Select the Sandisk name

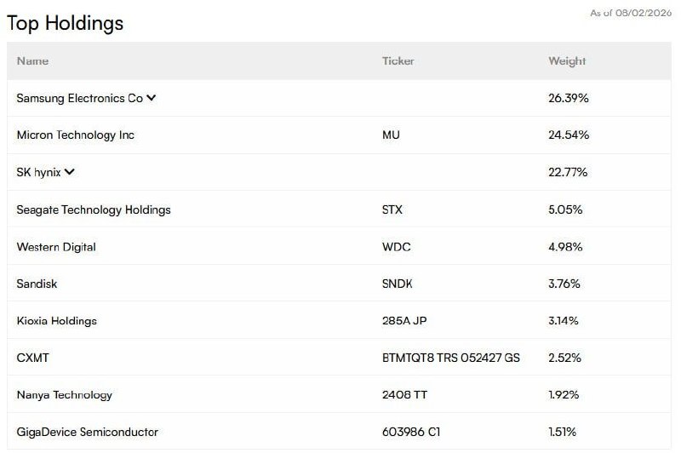coord(37,284)
